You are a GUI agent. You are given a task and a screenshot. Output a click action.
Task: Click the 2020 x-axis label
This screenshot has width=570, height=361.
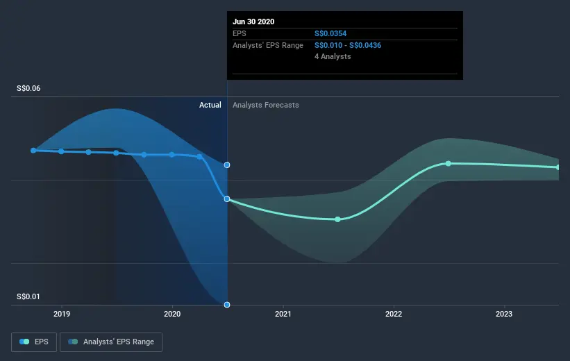pos(172,314)
